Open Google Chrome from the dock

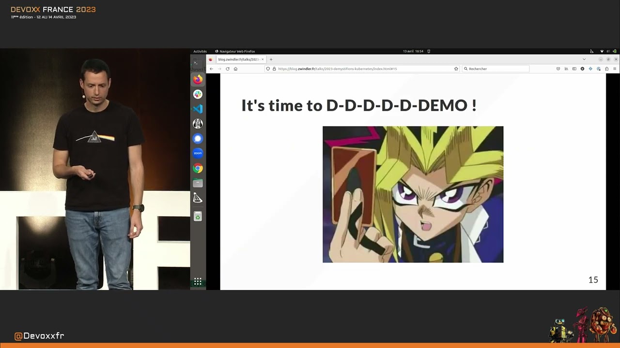tap(198, 168)
